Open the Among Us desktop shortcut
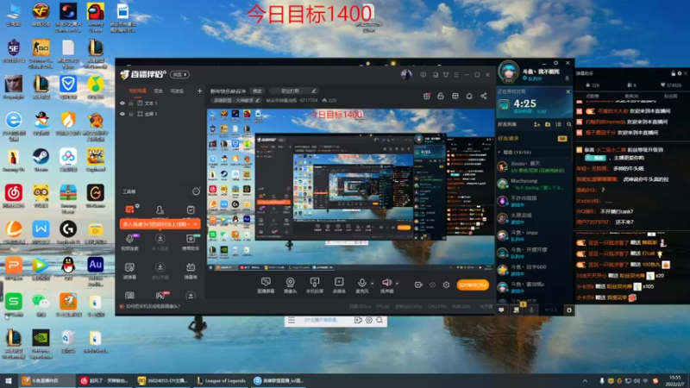Screen dimensions: 690x388 click(96, 12)
